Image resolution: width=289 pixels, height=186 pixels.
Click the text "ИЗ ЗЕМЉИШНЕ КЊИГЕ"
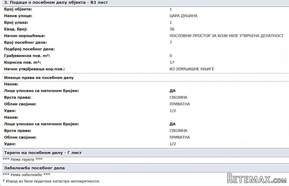pyautogui.click(x=192, y=69)
